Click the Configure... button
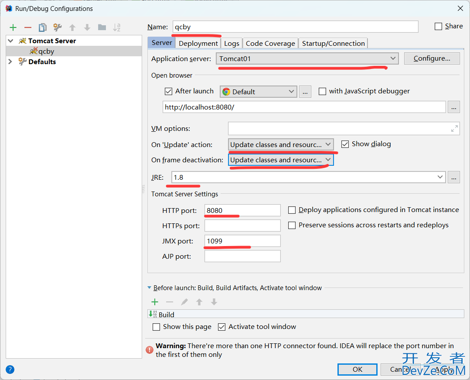The height and width of the screenshot is (380, 470). click(432, 58)
